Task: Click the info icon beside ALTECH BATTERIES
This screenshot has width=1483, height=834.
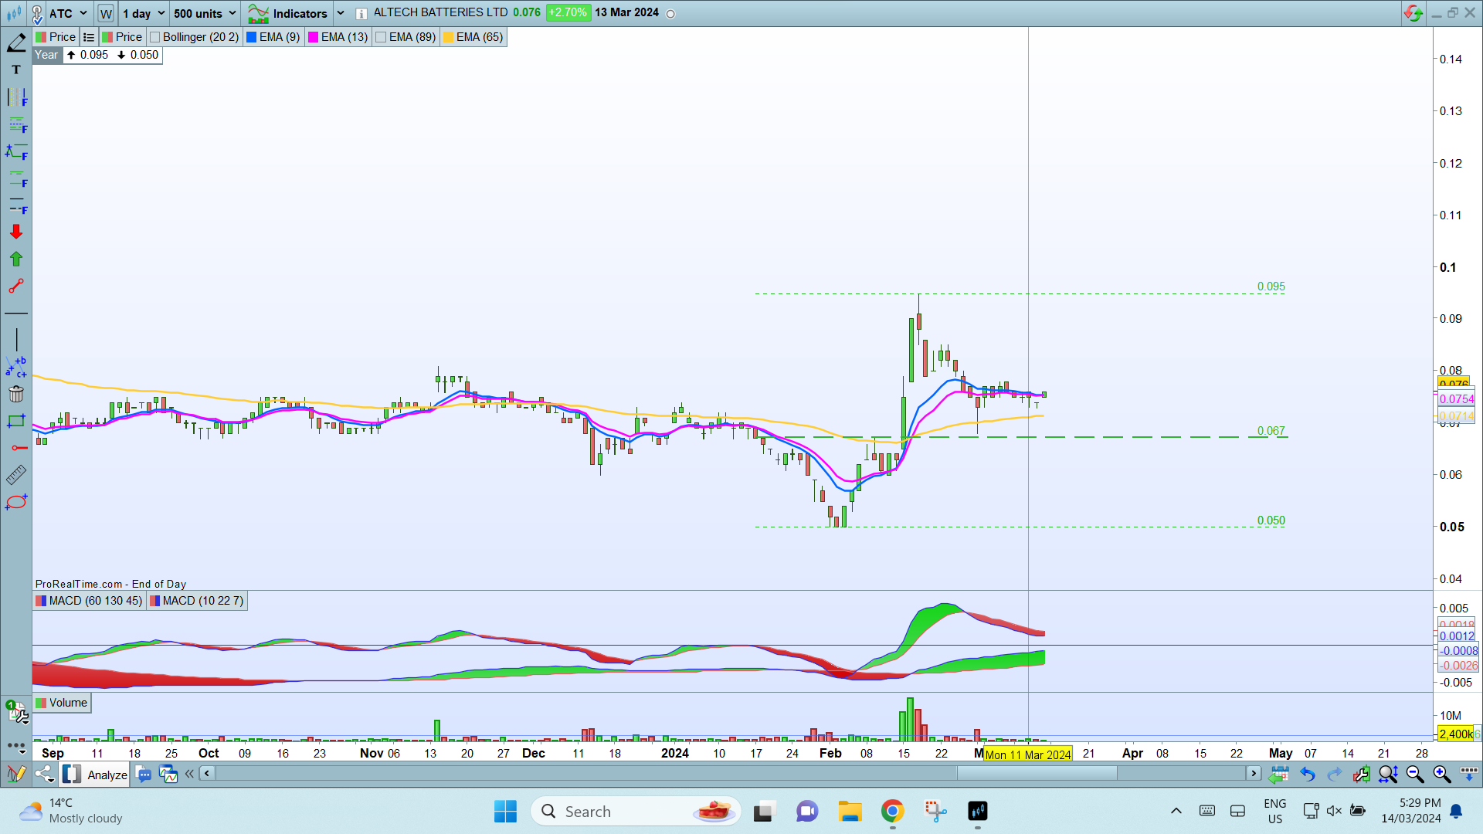Action: point(361,13)
